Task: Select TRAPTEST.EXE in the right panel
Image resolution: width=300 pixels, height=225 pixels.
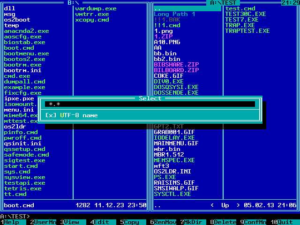Action: coord(247,31)
